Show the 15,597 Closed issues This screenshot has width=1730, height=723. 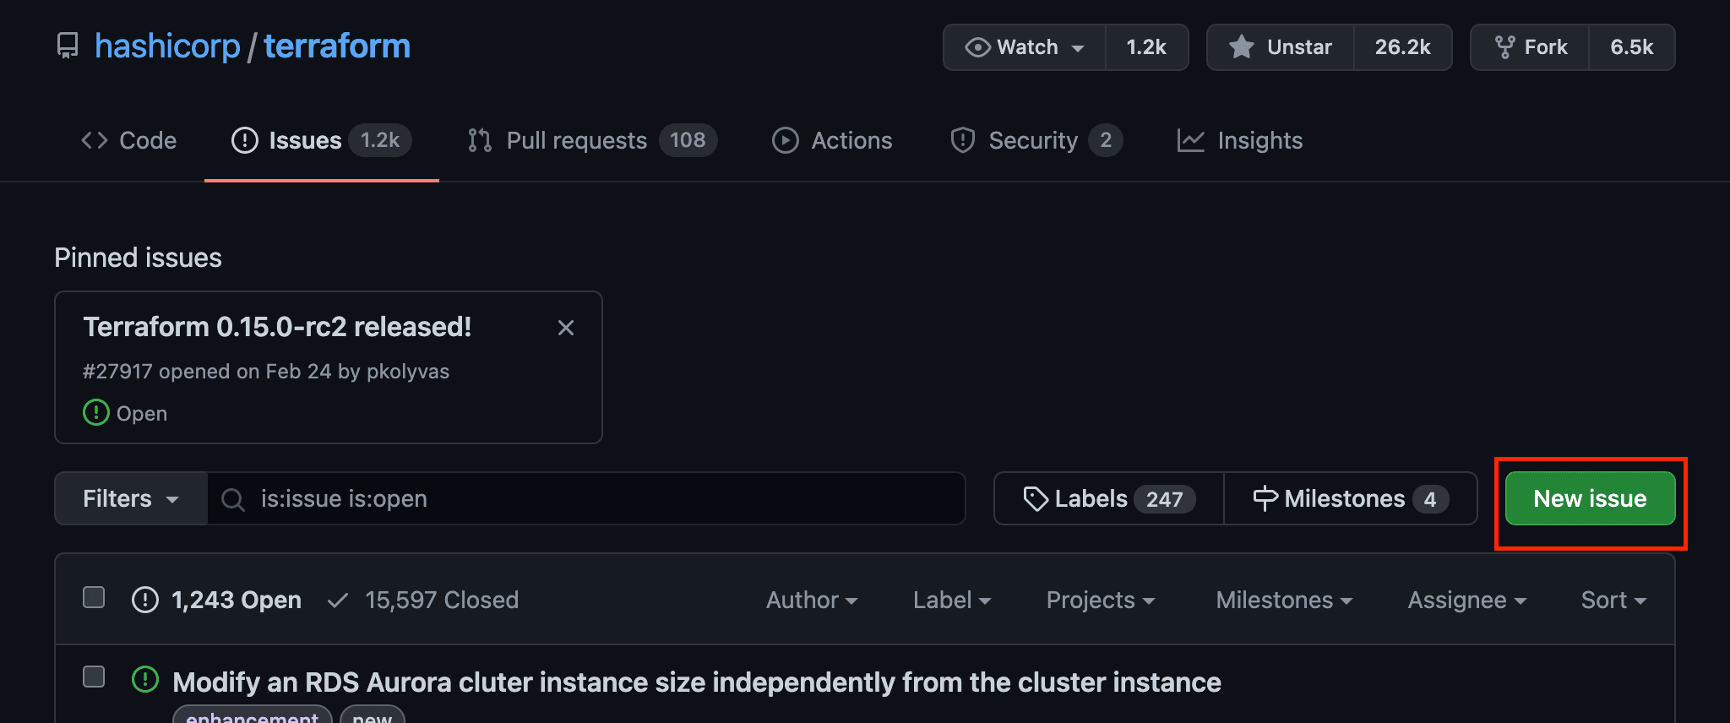[x=423, y=600]
